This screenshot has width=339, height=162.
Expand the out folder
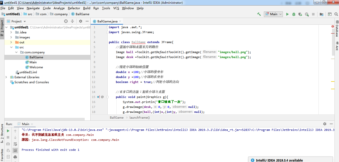(11, 42)
